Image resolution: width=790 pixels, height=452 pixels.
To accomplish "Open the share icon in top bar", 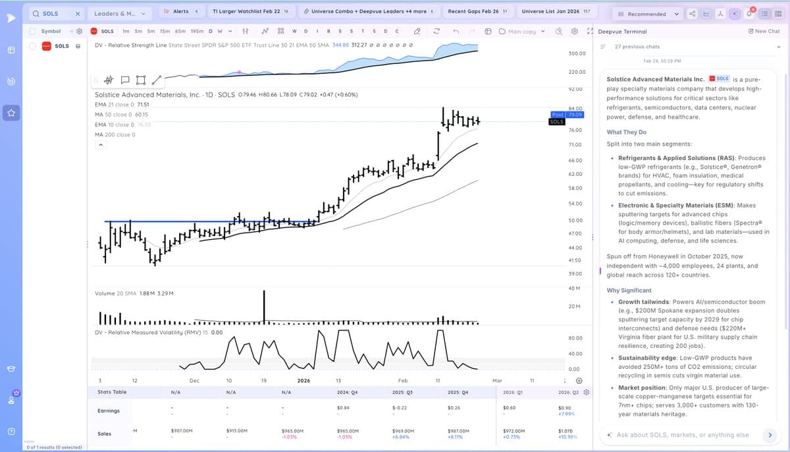I will point(692,13).
